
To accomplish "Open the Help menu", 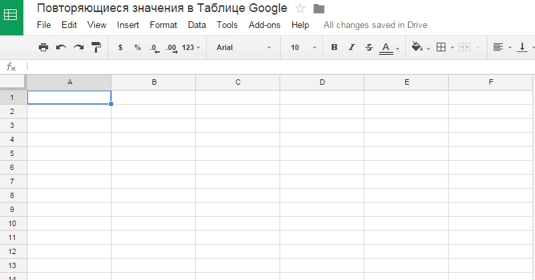I will pyautogui.click(x=300, y=25).
